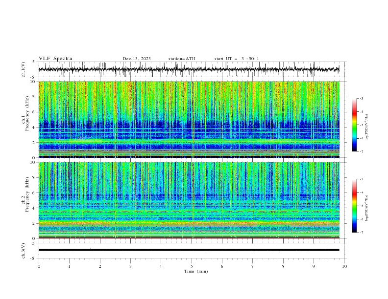Click the "station=ATH" header label

tap(182, 59)
